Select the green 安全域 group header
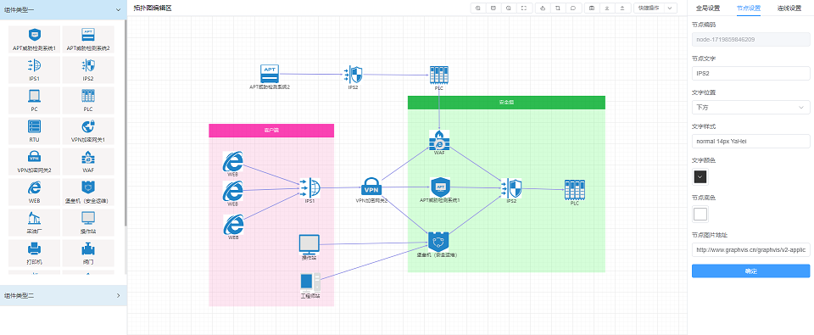814x335 pixels. tap(507, 103)
